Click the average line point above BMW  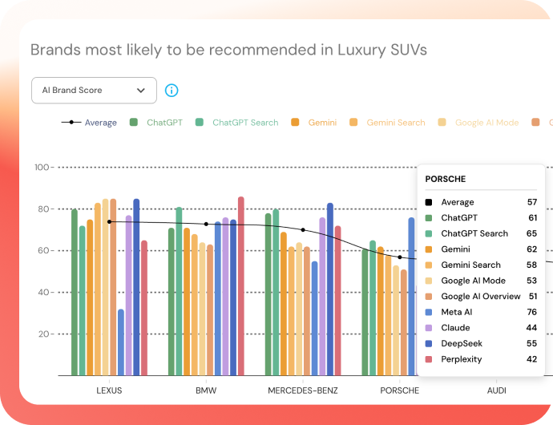click(x=206, y=225)
